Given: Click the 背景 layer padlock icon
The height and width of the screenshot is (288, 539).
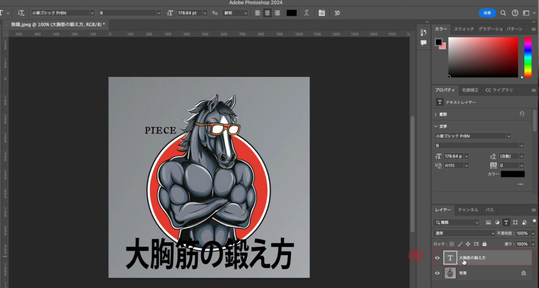Looking at the screenshot, I should coord(524,273).
